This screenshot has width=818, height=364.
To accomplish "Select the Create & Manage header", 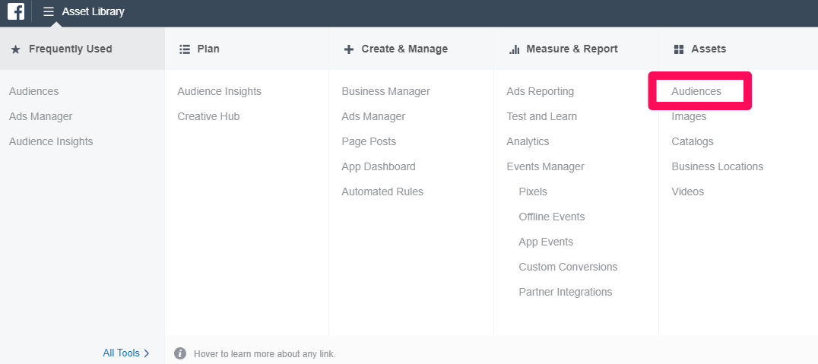I will 404,49.
